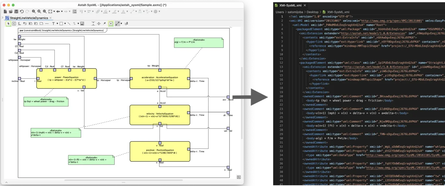
Task: Select the 'velocity : VelocityEquation' block
Action: point(160,115)
